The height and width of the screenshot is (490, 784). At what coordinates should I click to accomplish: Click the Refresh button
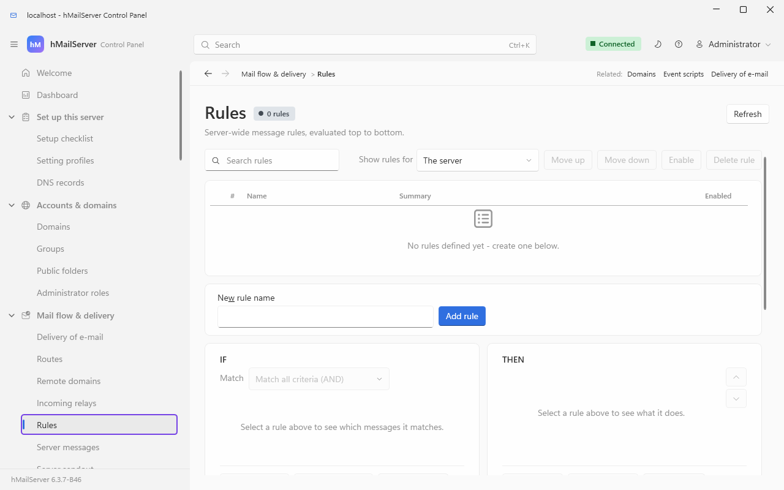click(747, 114)
